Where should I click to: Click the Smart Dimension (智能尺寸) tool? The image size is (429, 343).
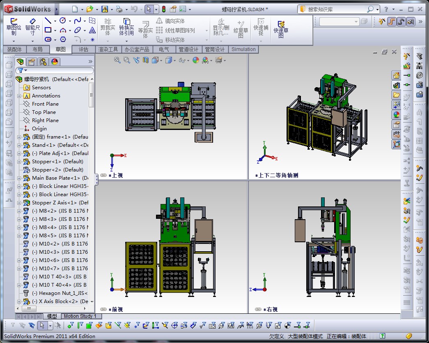point(32,25)
